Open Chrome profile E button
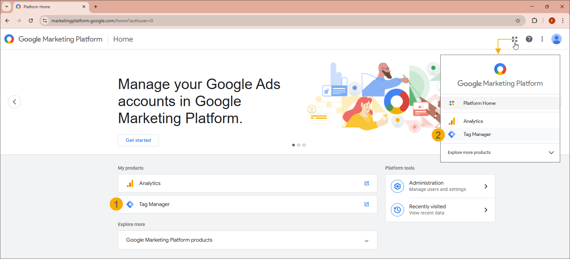 pos(552,21)
